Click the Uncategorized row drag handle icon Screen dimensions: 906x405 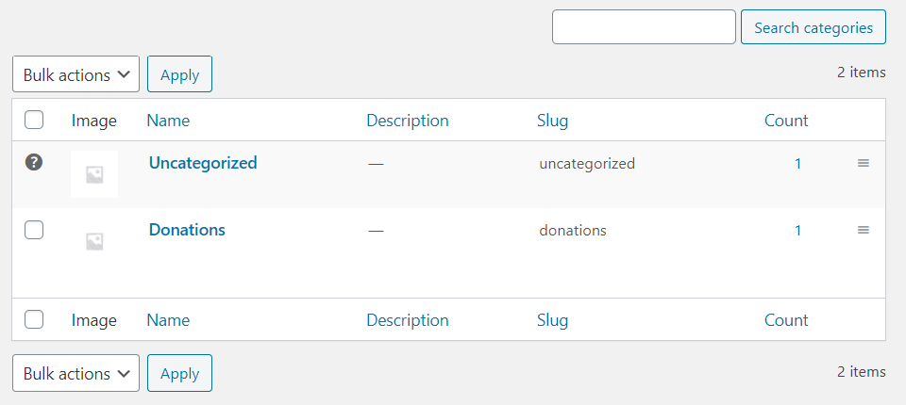click(x=863, y=163)
